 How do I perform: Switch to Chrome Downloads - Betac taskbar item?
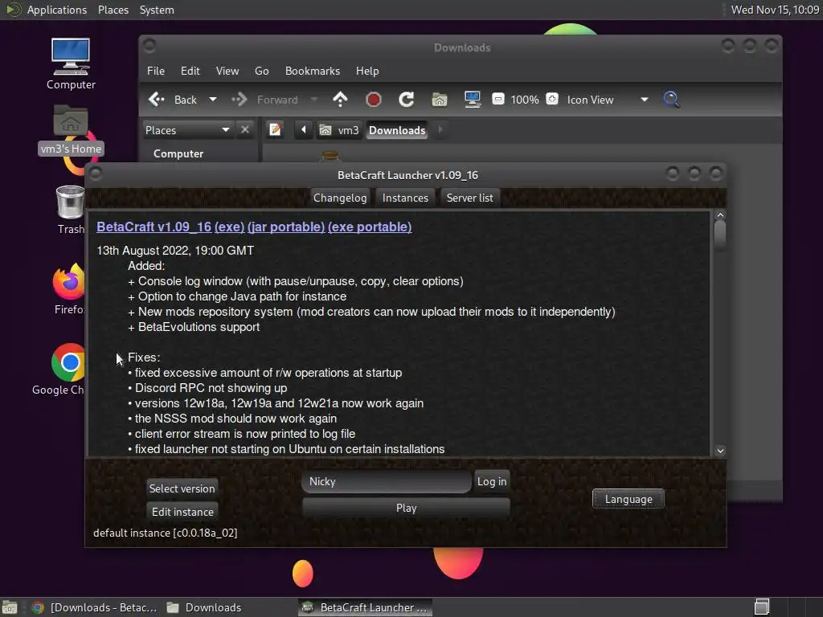tap(94, 607)
